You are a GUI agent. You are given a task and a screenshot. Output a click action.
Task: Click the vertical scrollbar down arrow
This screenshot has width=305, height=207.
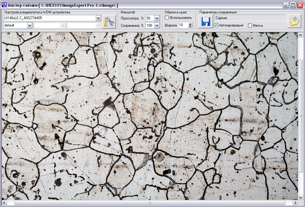(x=301, y=197)
